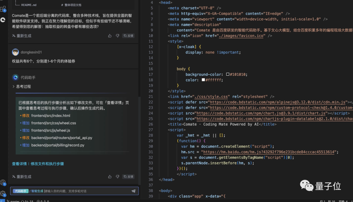Thumbs up the first assistant reply
353x202 pixels.
pos(110,36)
